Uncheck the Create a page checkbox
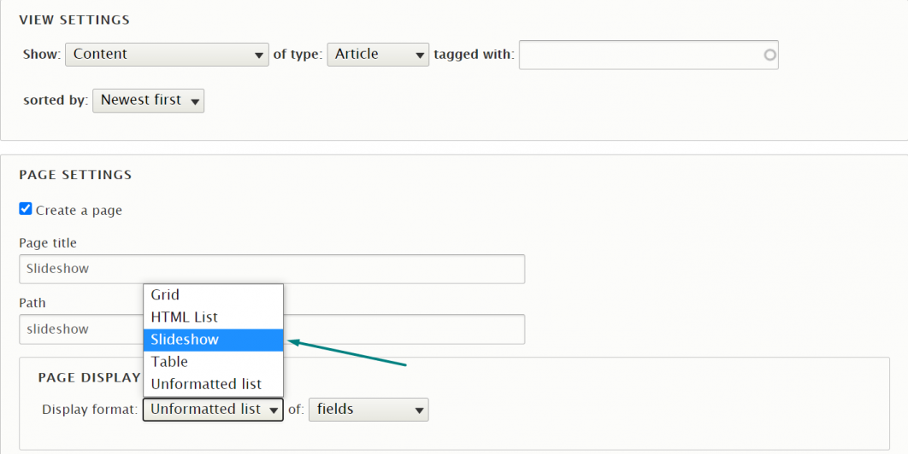This screenshot has width=908, height=454. [x=26, y=209]
